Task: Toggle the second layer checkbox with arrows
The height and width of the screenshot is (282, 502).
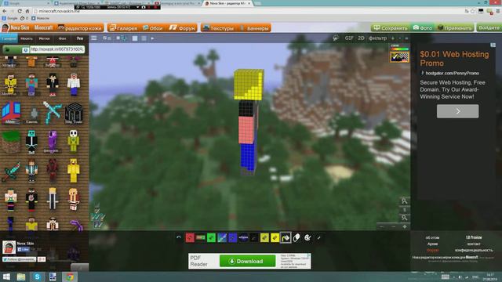Action: point(122,38)
